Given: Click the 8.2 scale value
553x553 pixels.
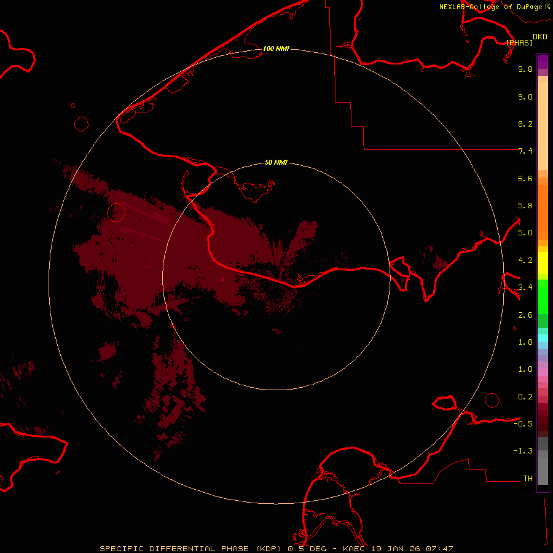Looking at the screenshot, I should (525, 124).
